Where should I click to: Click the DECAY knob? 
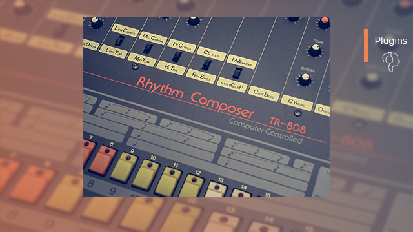tap(305, 79)
